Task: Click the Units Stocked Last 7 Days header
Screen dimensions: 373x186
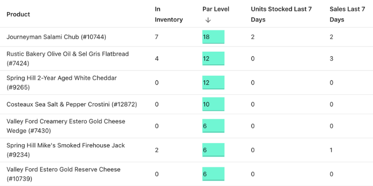Action: 281,14
